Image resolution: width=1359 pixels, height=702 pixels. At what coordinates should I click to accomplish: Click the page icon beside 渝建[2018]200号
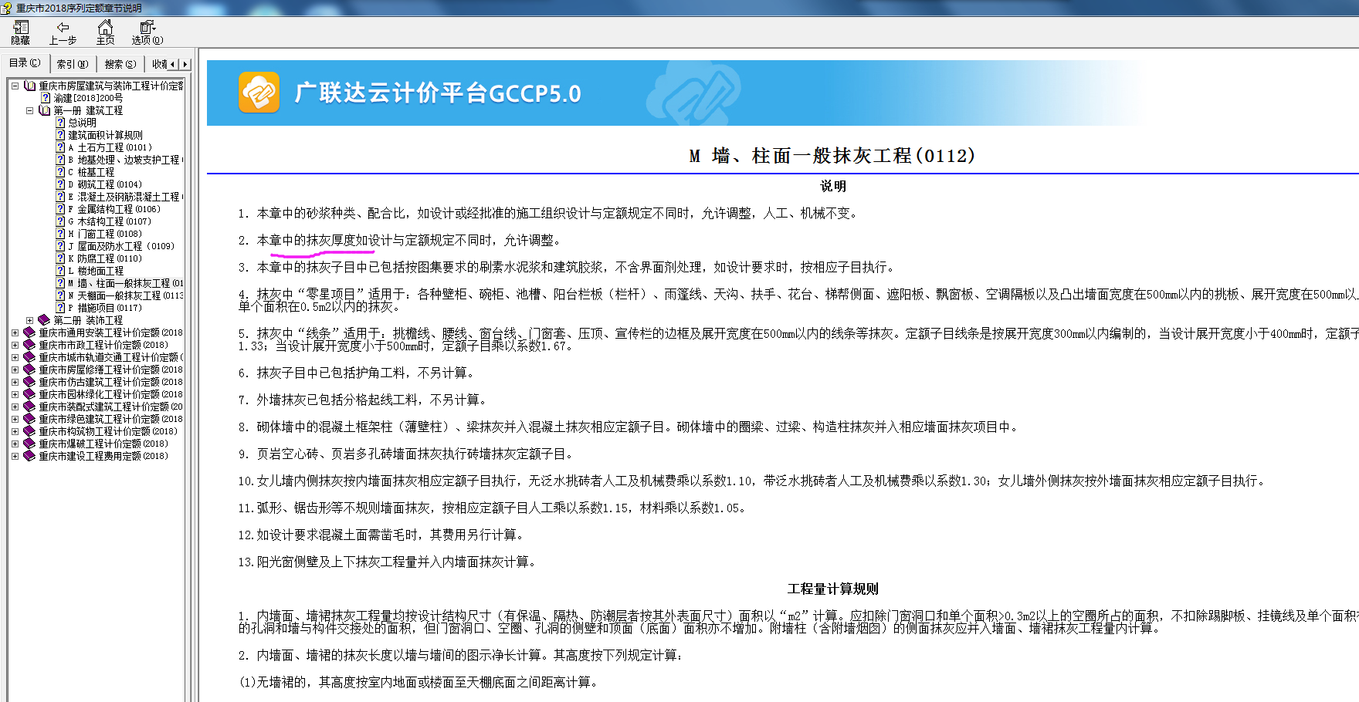[x=46, y=98]
